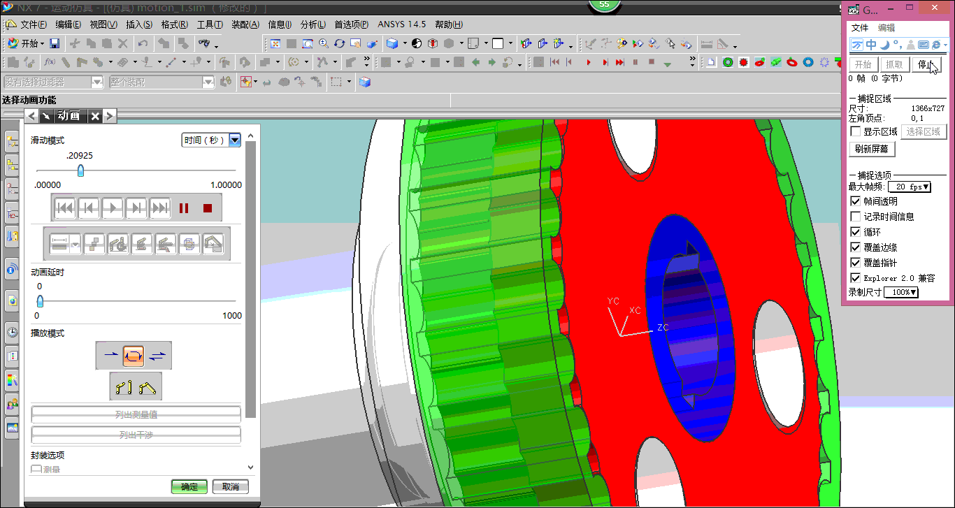955x508 pixels.
Task: Click the green cylinder on teal icon
Action: [x=776, y=62]
